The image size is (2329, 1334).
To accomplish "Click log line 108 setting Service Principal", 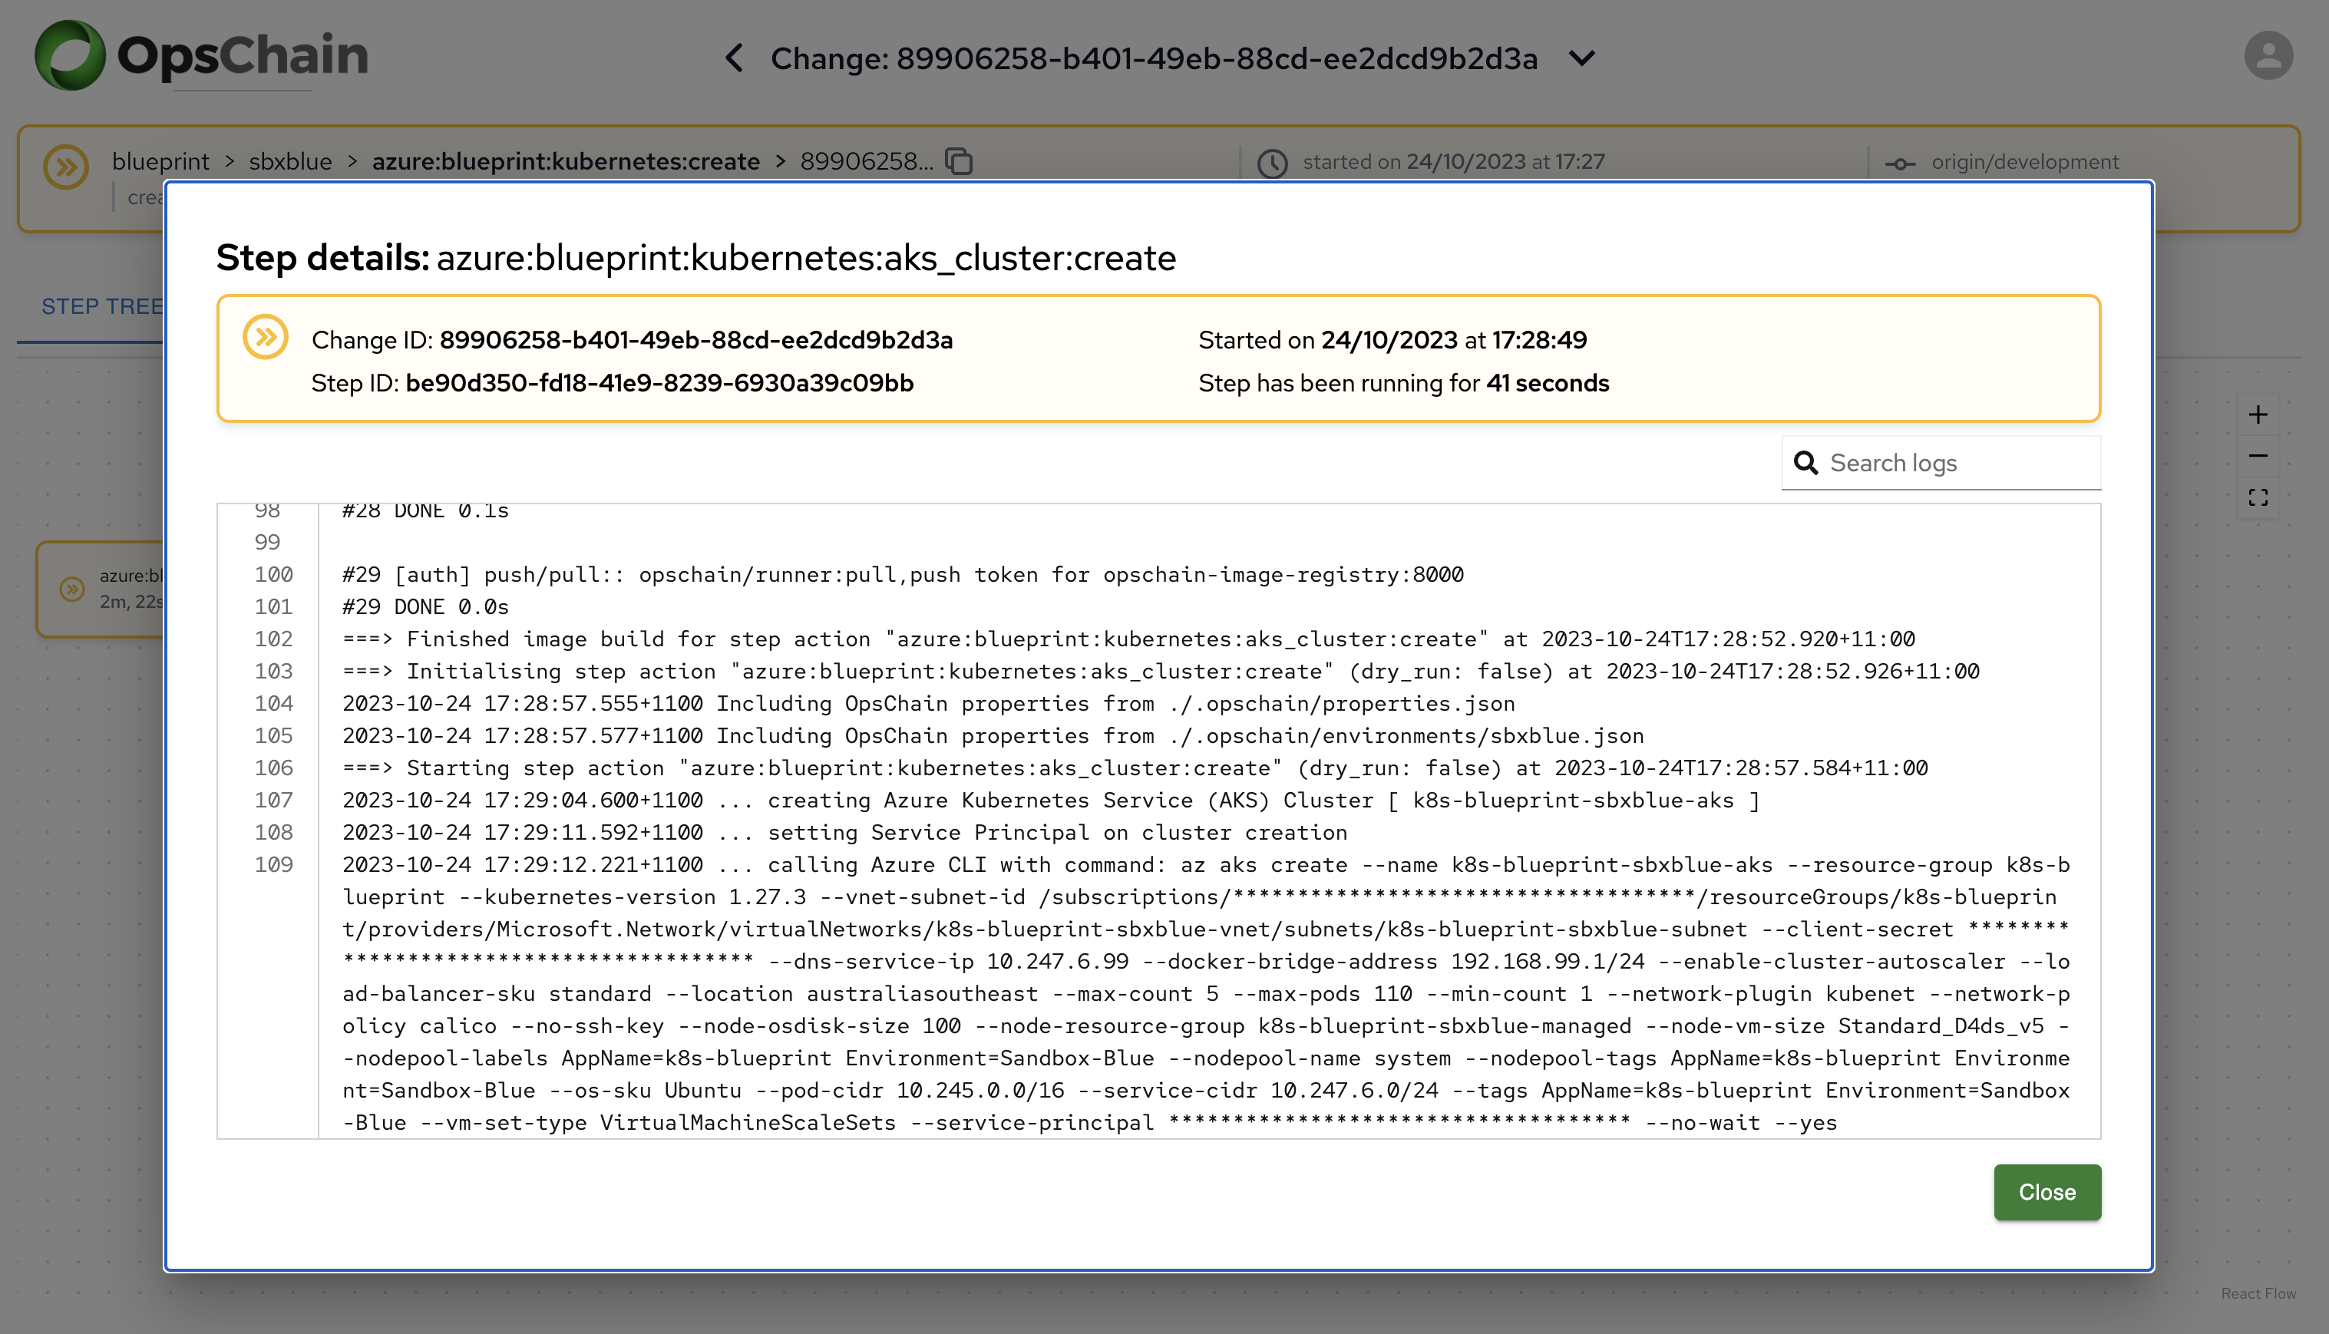I will pos(844,832).
